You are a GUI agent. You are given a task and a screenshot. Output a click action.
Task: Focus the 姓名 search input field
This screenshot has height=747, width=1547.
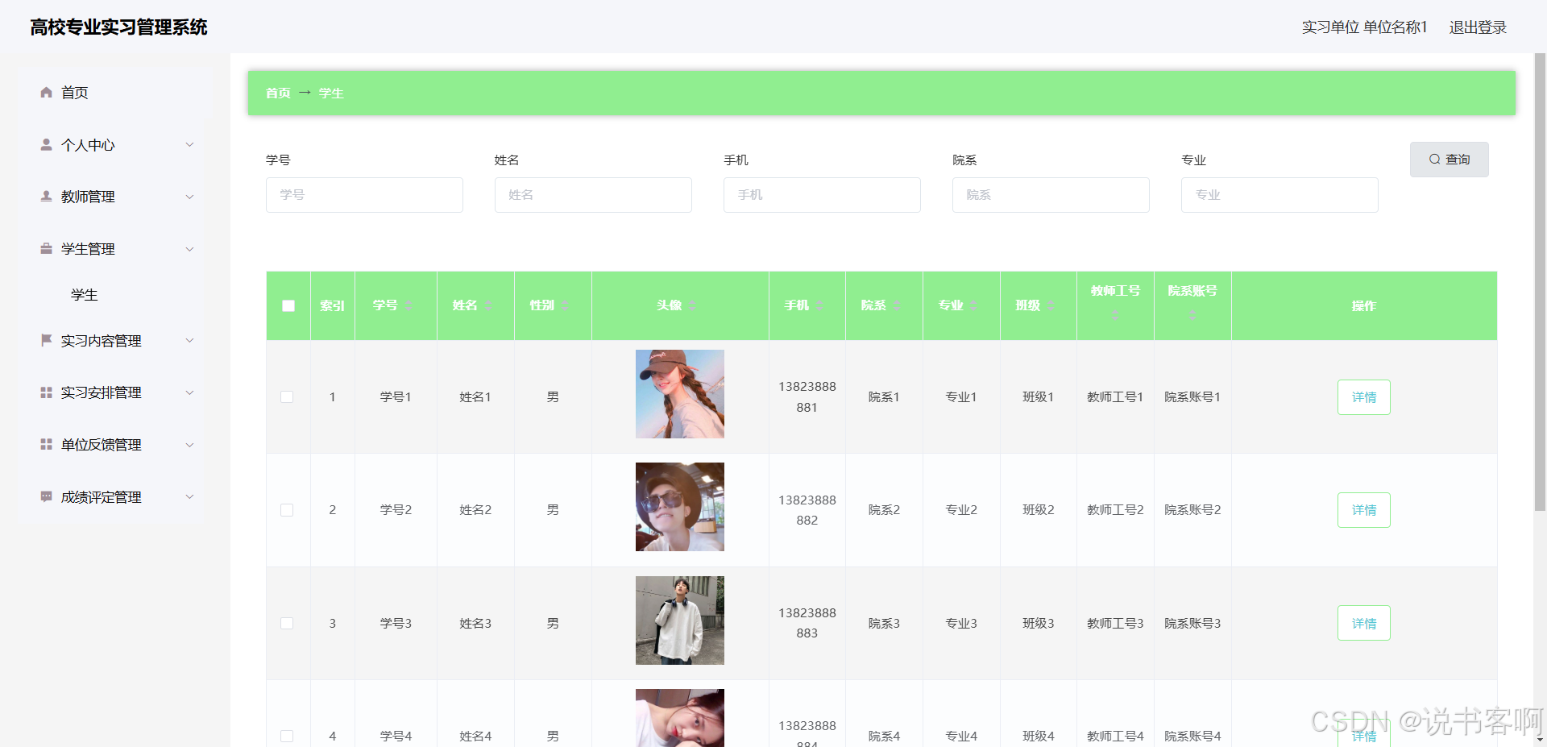coord(593,195)
